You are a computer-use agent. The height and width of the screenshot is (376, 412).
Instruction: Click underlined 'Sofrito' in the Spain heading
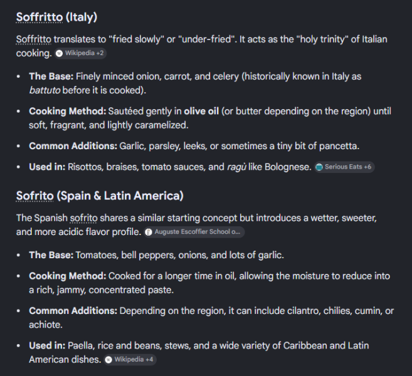click(35, 196)
